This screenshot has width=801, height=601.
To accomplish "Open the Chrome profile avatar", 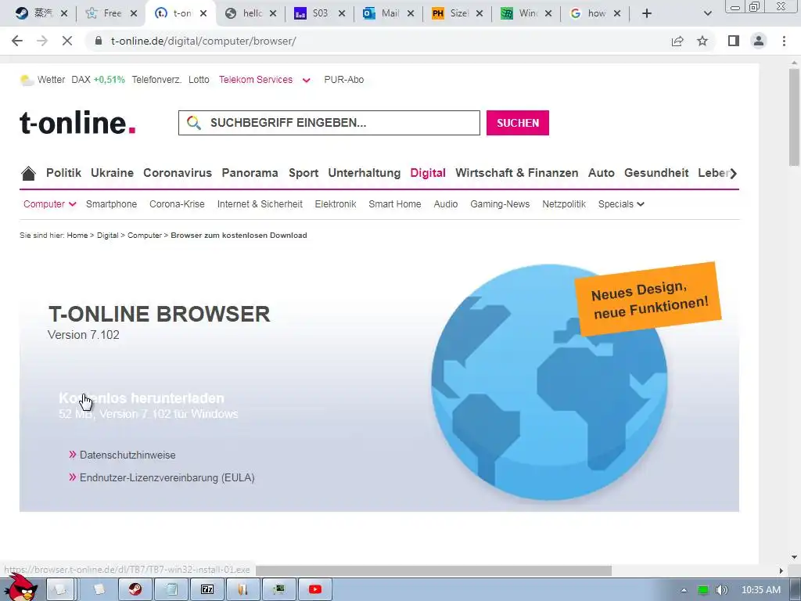I will (x=759, y=41).
